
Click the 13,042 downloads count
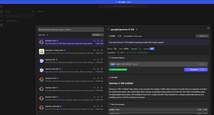click(x=112, y=36)
